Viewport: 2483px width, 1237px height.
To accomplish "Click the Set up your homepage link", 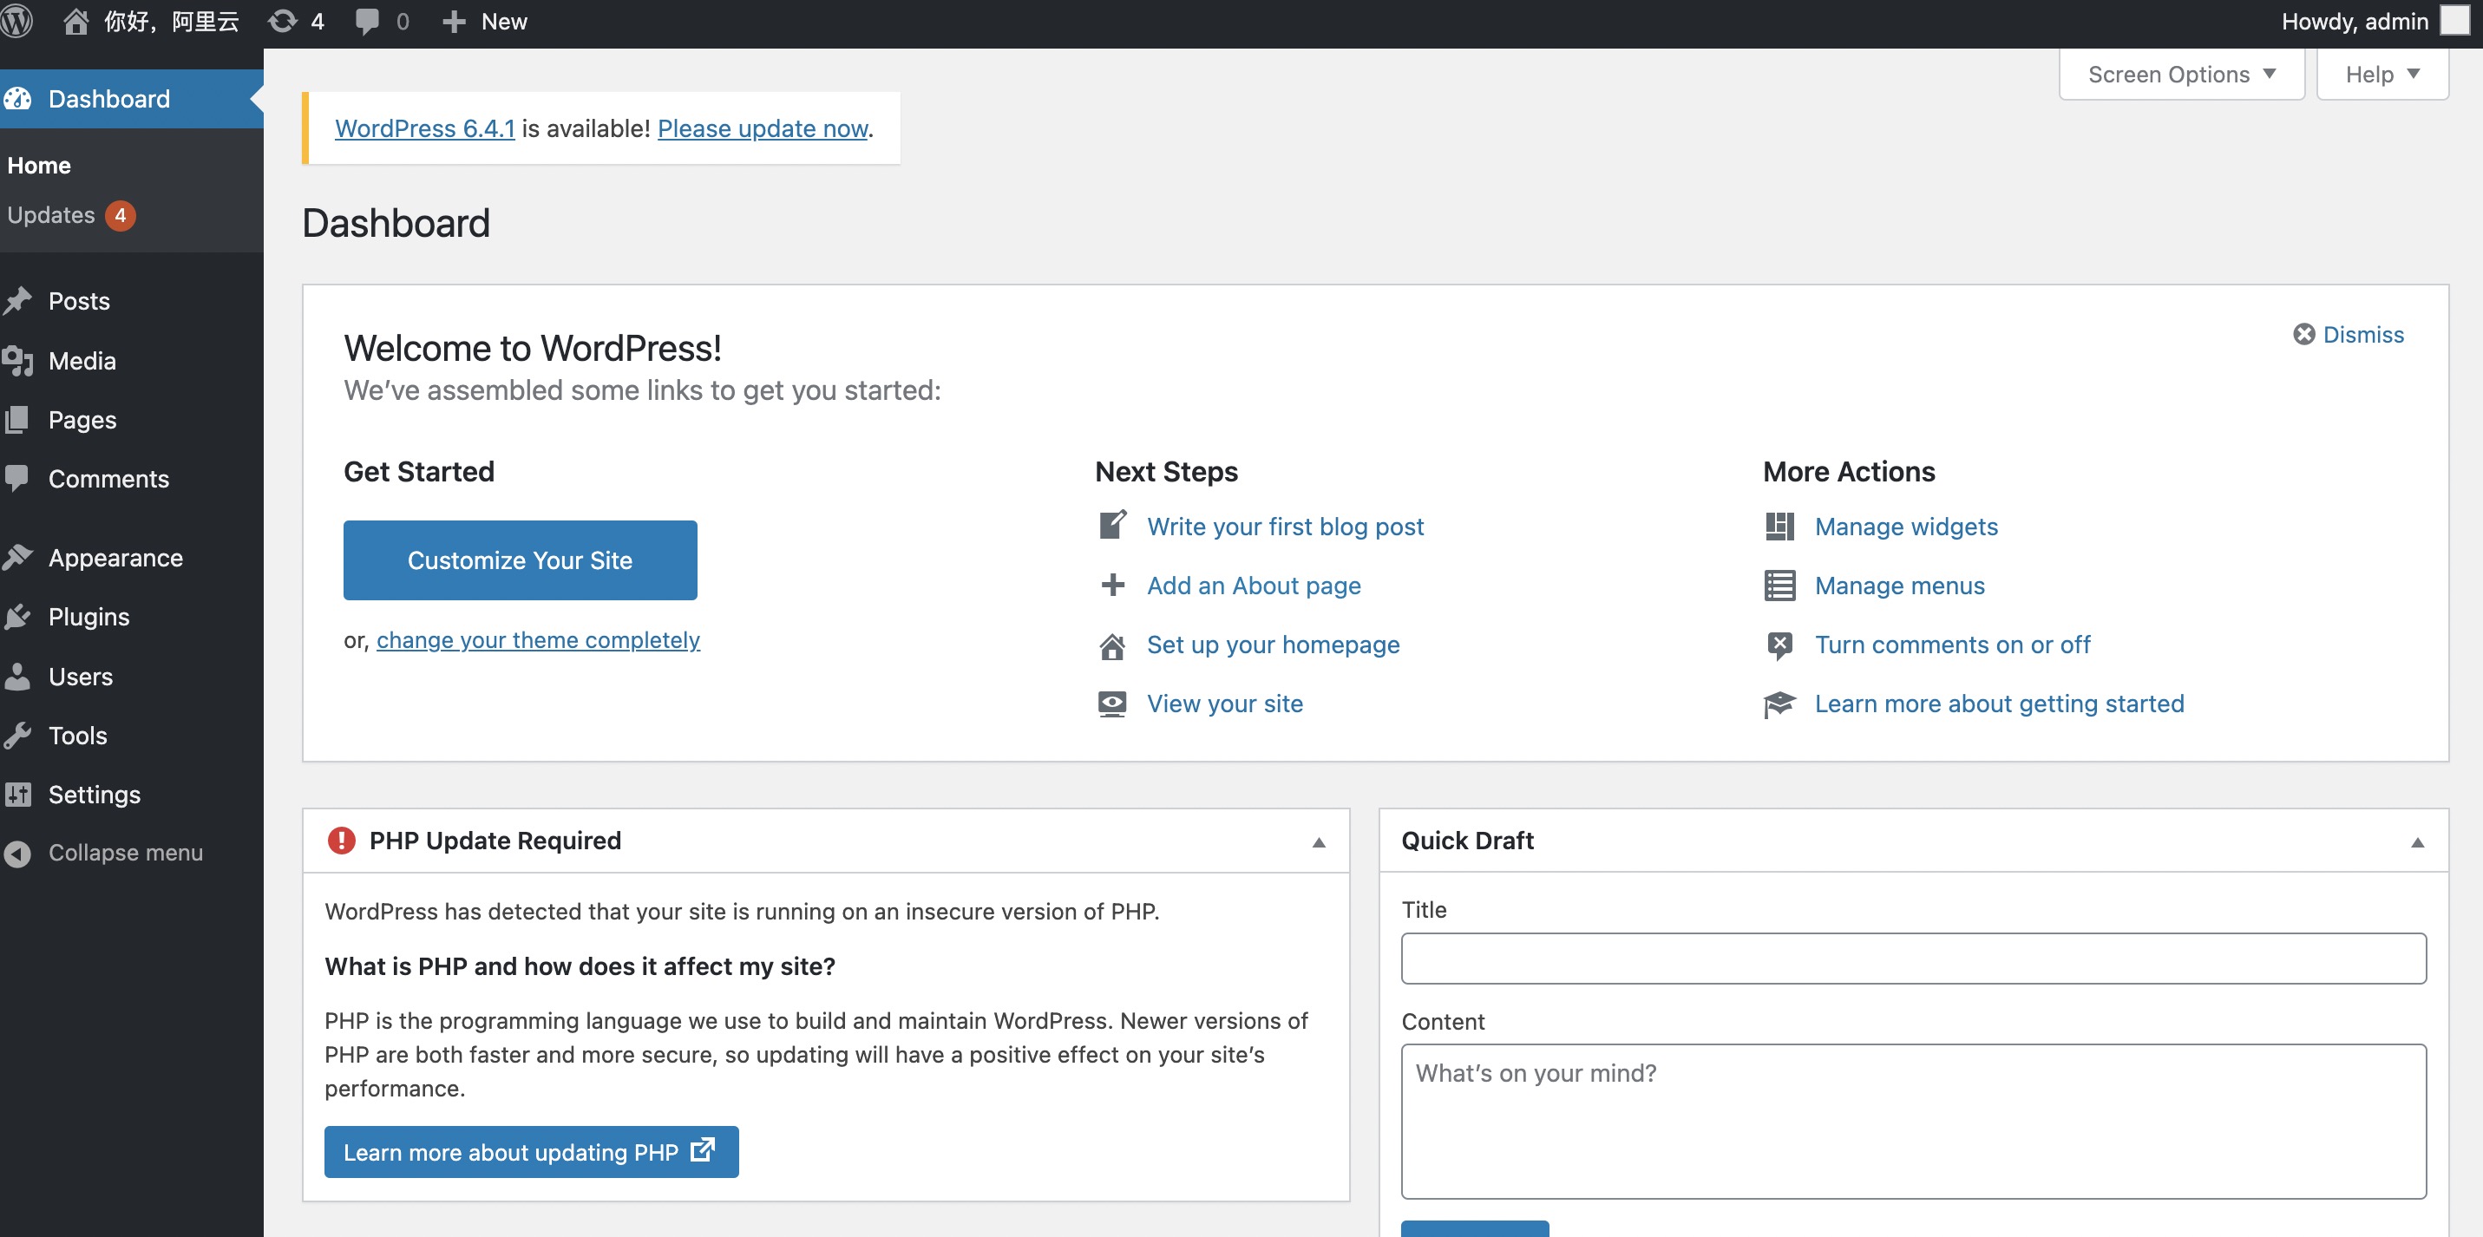I will [x=1273, y=644].
